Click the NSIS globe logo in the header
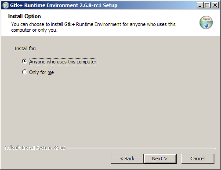Image resolution: width=221 pixels, height=170 pixels. pos(206,22)
